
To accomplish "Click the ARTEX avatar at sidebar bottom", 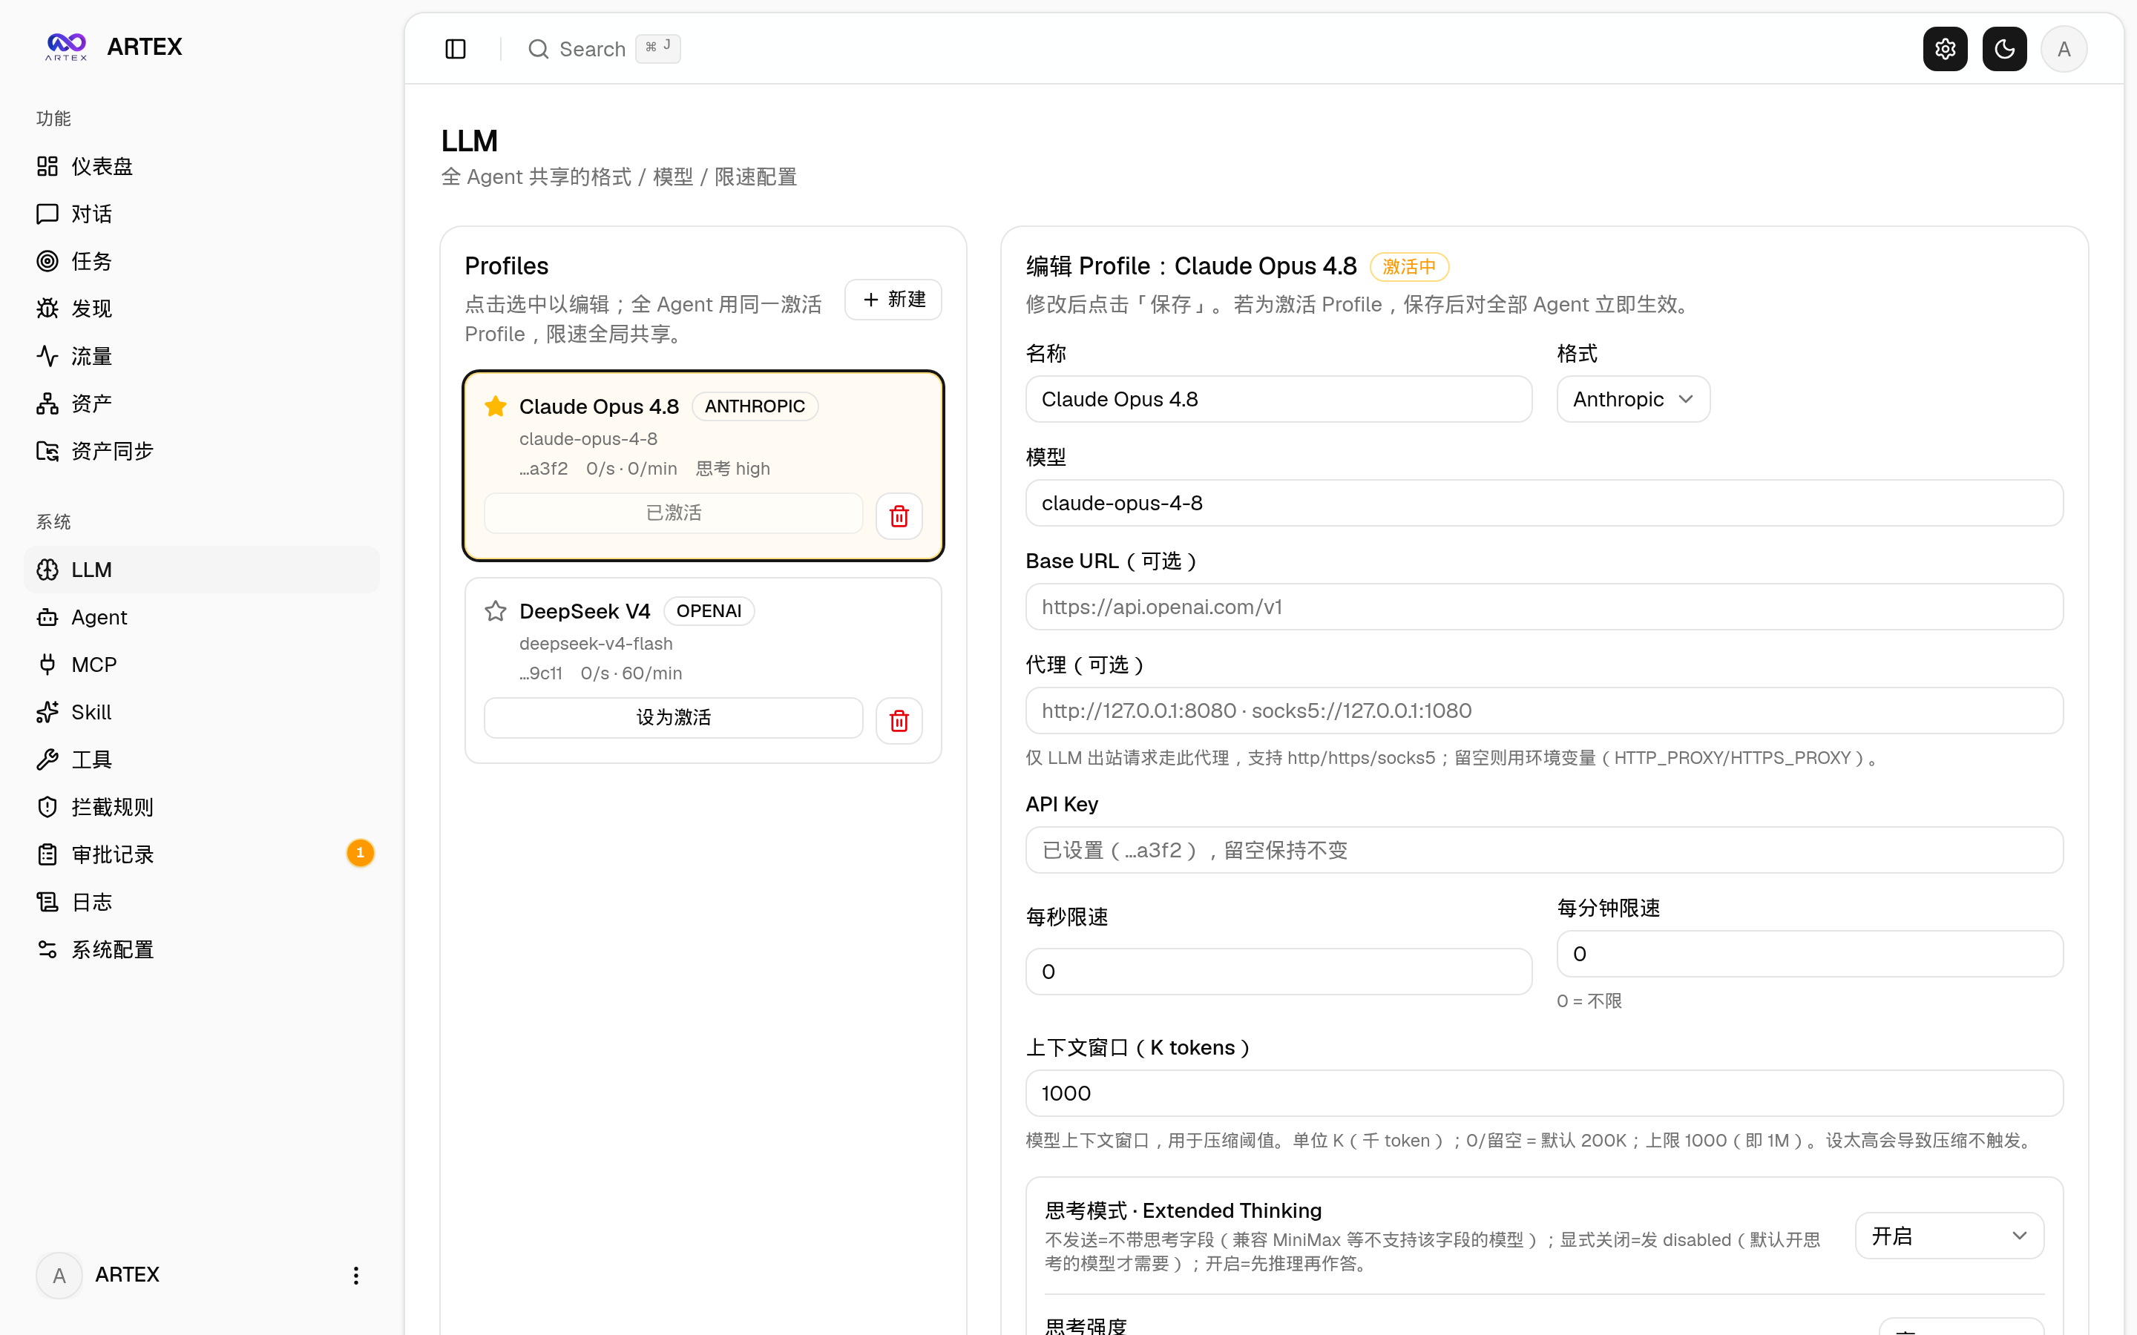I will (x=59, y=1275).
